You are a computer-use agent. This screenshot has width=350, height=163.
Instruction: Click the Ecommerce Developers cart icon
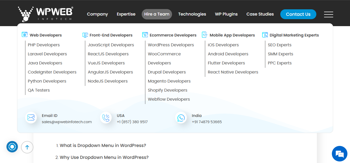pyautogui.click(x=145, y=35)
